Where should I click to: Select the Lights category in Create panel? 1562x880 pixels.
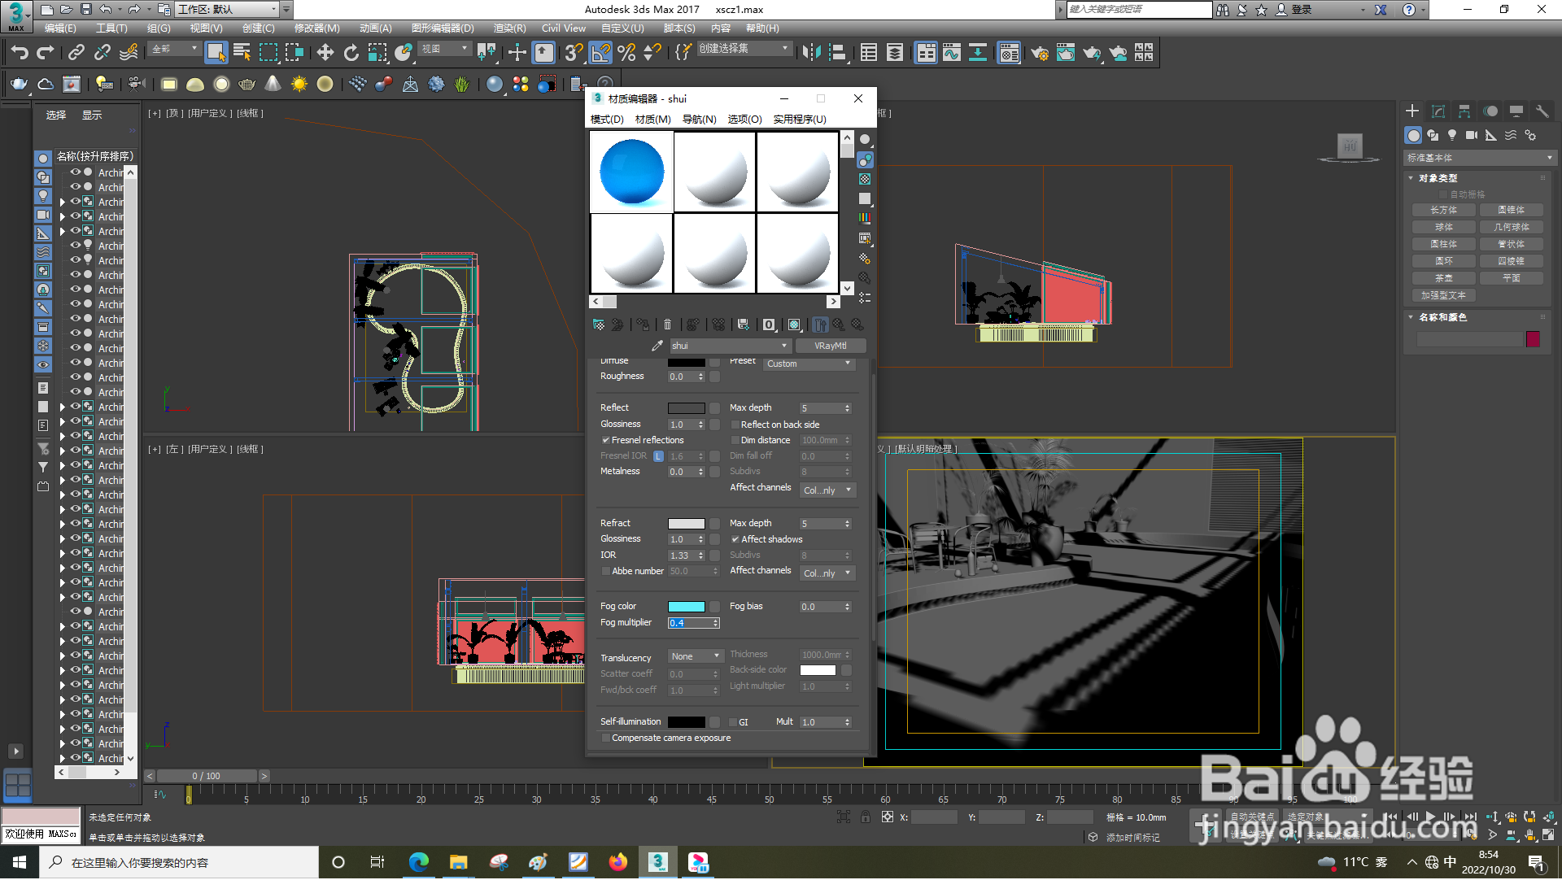coord(1452,135)
